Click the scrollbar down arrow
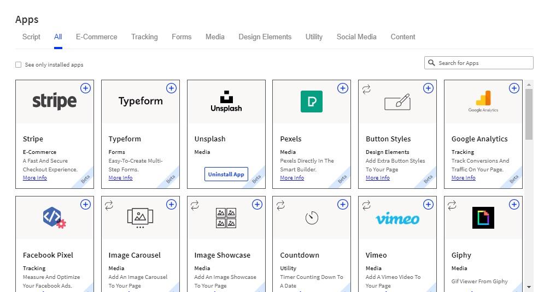The image size is (544, 292). point(529,287)
